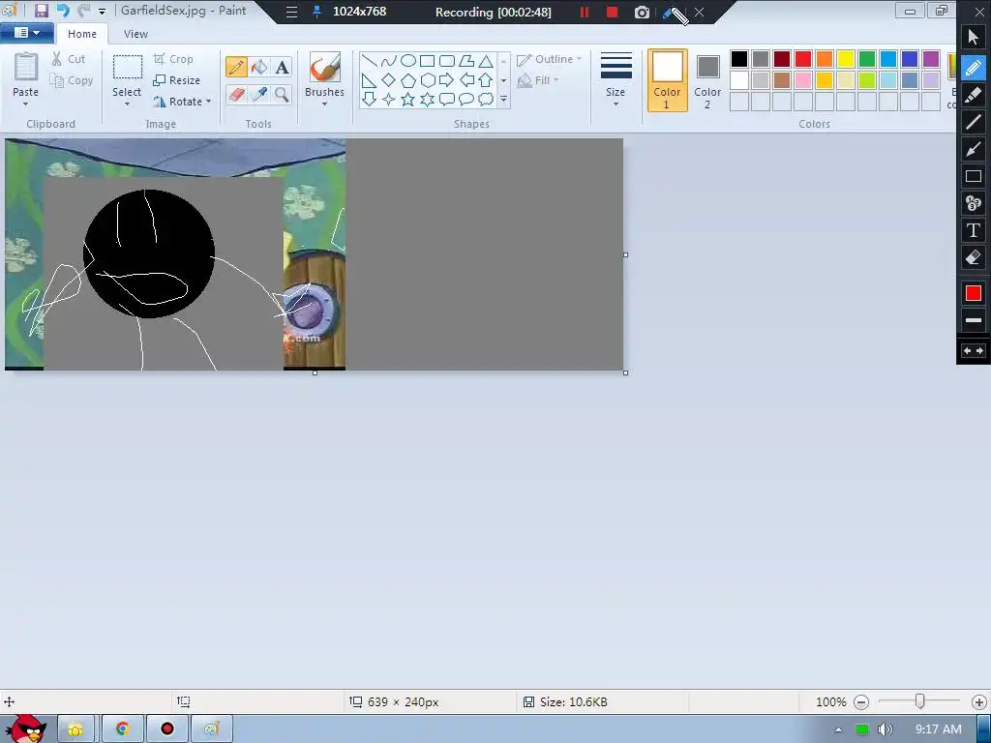The image size is (991, 743).
Task: Click the zoom in plus button
Action: (x=979, y=702)
